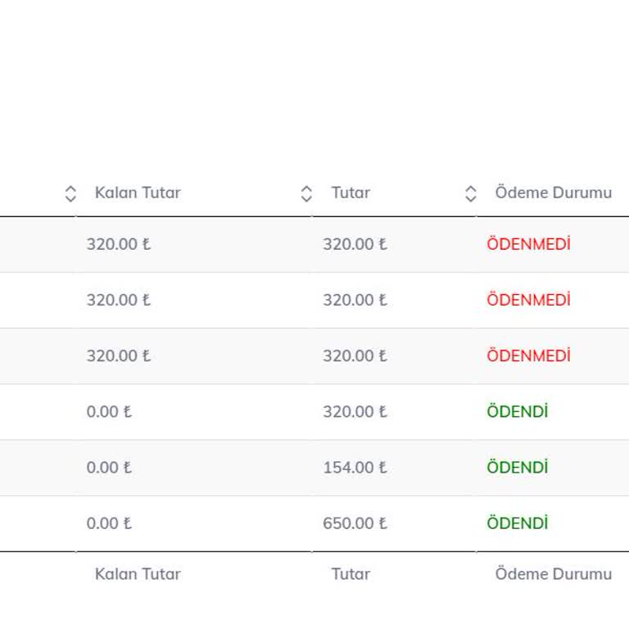Click 320.00 ₺ Tutar in the paid row
This screenshot has height=629, width=629.
click(355, 412)
